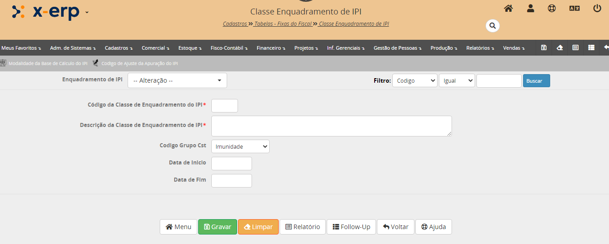Click the life-ring support icon in header

coord(552,8)
